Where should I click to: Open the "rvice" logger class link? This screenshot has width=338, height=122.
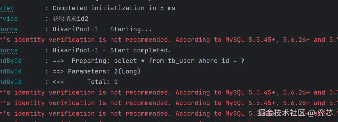tap(9, 19)
